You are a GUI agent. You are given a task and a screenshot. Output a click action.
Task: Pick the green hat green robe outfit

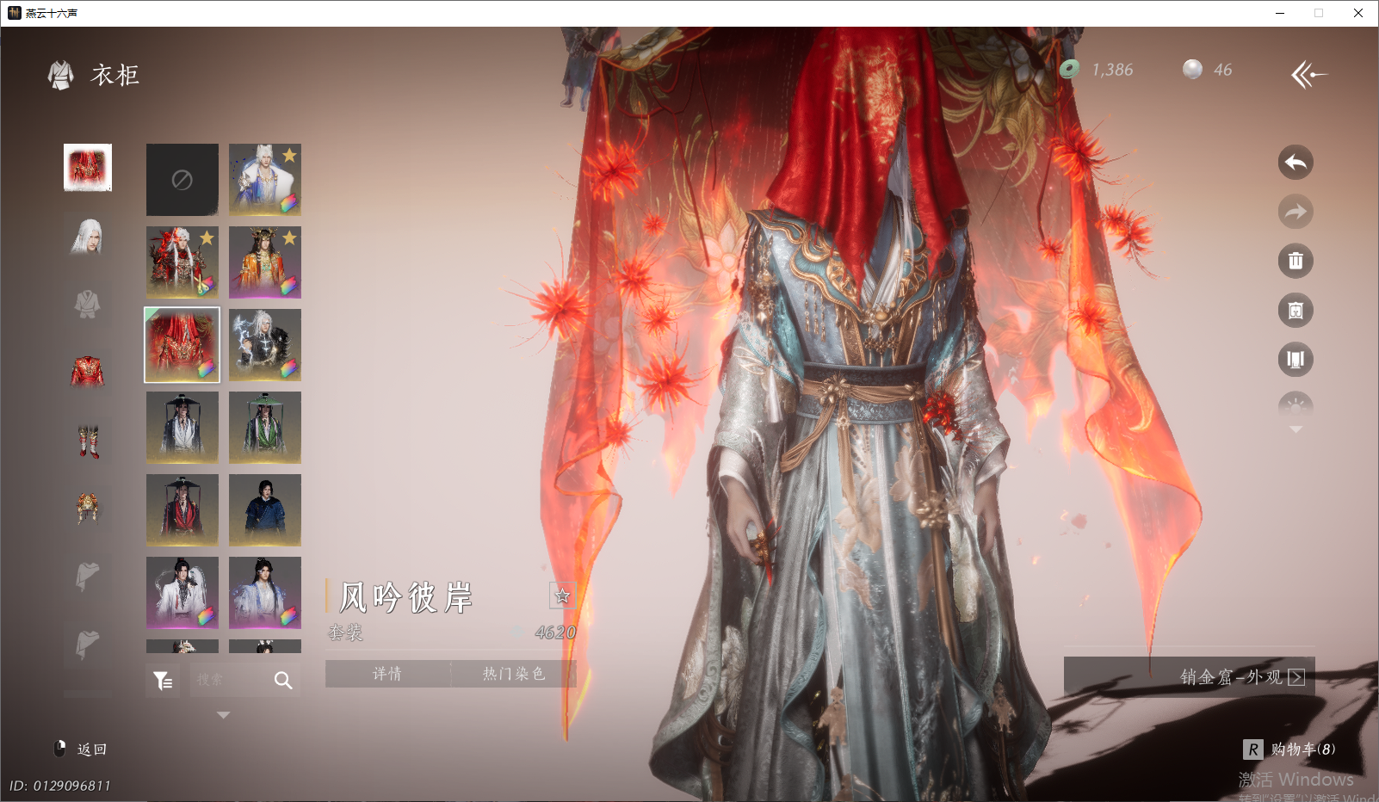pyautogui.click(x=265, y=428)
